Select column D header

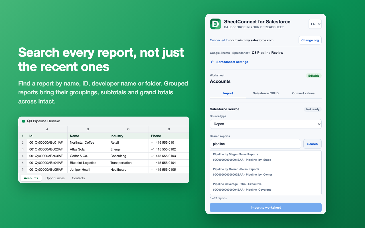tap(169, 129)
